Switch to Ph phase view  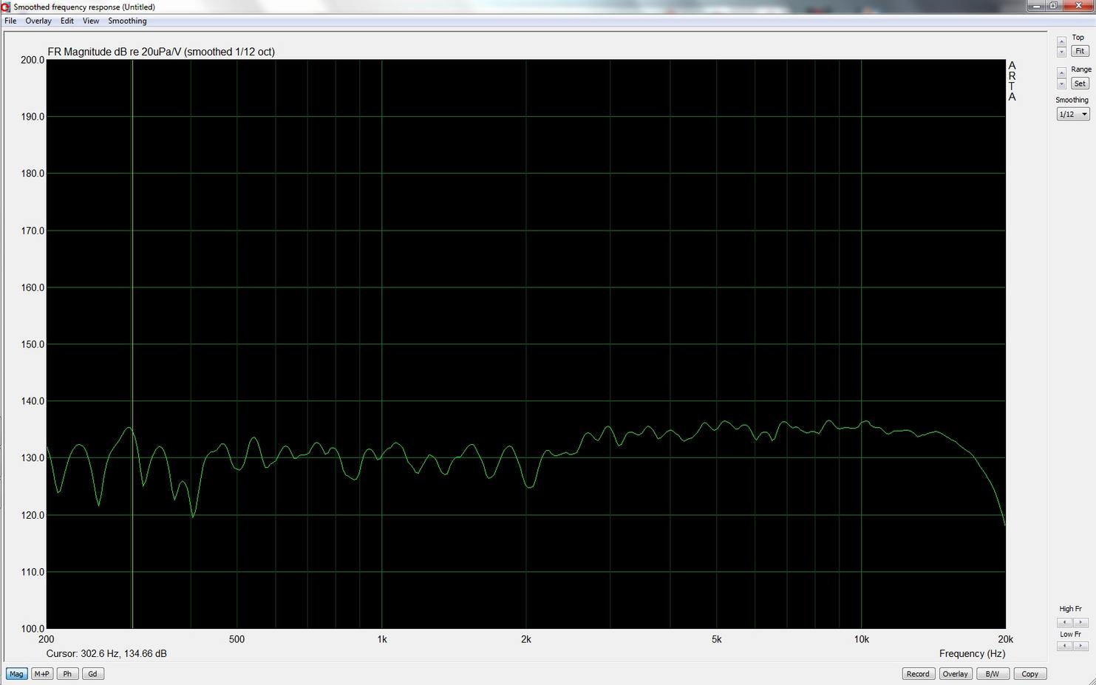coord(67,674)
